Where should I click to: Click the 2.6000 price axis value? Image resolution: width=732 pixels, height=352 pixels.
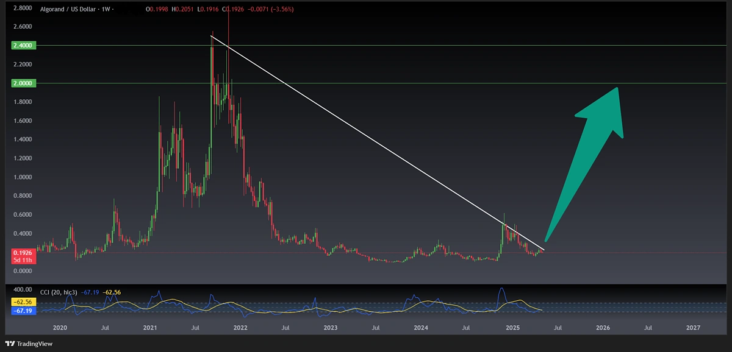click(x=23, y=27)
